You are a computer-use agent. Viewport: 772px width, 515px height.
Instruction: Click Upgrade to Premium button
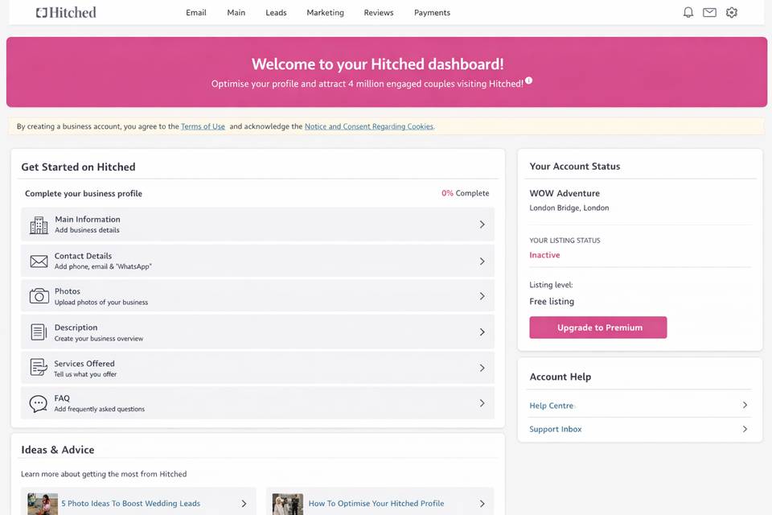(x=598, y=328)
